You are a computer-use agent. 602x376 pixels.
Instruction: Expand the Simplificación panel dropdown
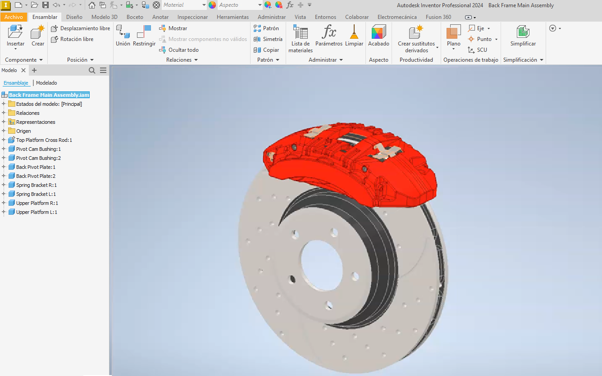pyautogui.click(x=542, y=60)
